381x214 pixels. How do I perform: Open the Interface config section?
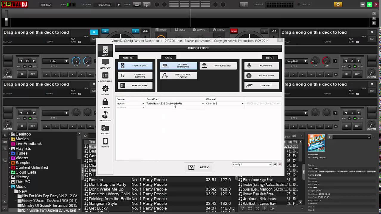coord(105,64)
